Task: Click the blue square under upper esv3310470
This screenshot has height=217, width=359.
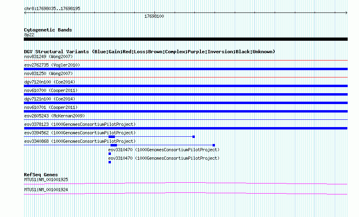Action: click(110, 154)
